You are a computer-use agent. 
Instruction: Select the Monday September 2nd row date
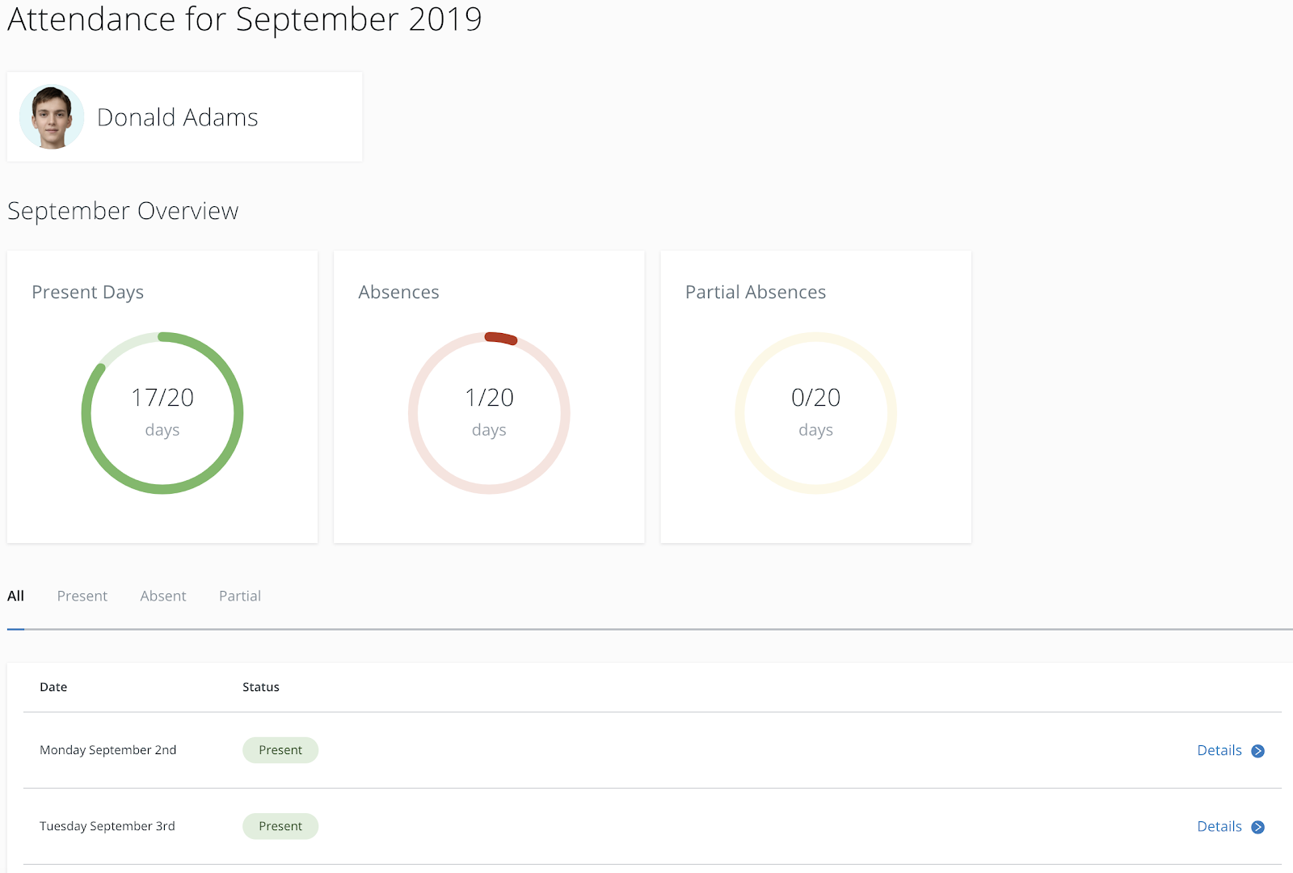point(108,750)
